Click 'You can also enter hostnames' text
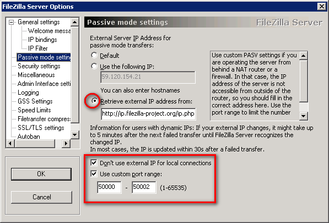Viewport: 329px width, 223px height. [140, 90]
